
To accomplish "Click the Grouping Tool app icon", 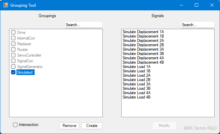I will tap(6, 5).
